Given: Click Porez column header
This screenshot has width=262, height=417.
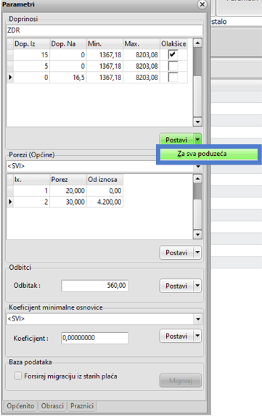Looking at the screenshot, I should click(68, 180).
